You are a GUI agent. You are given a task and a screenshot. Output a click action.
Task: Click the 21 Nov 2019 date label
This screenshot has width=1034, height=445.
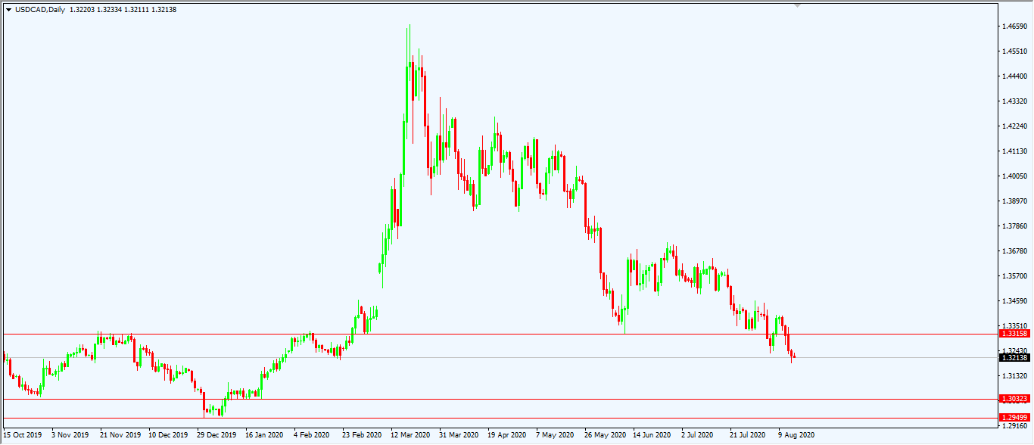click(120, 435)
